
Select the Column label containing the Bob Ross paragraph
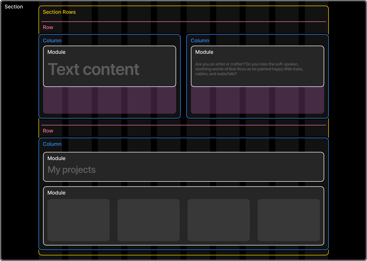click(200, 41)
